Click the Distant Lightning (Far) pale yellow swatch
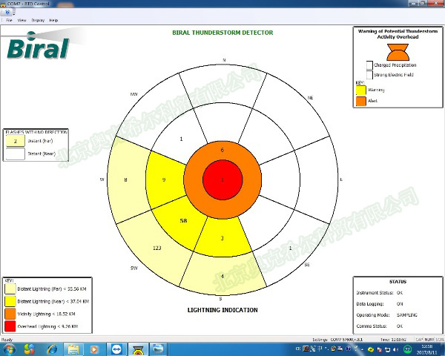Viewport: 445px width, 356px height. (10, 289)
